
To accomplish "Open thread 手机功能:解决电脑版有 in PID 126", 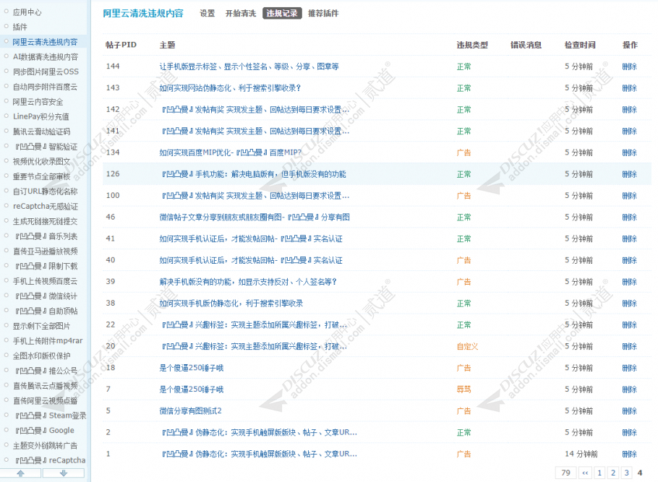I will point(254,174).
